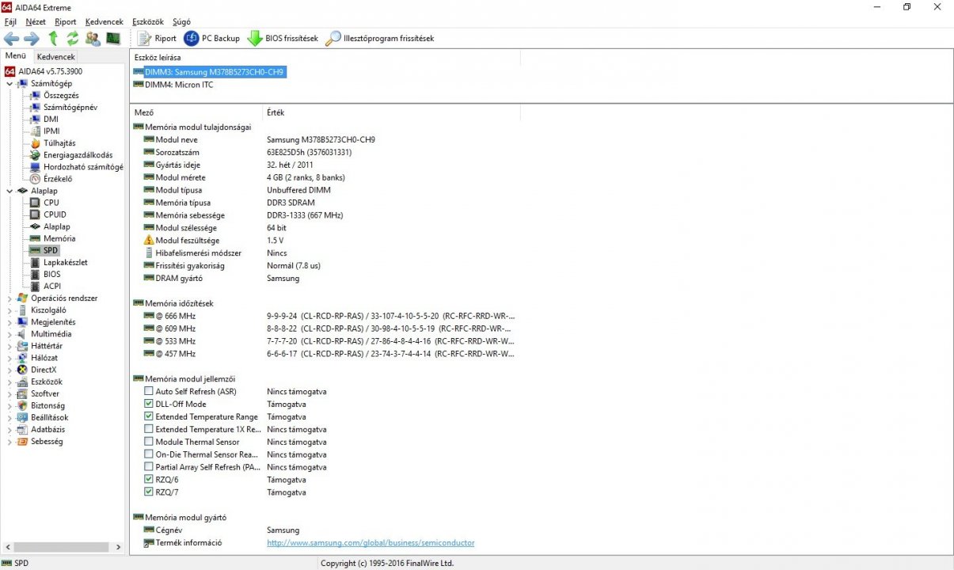Expand Operációs rendszer node
This screenshot has width=954, height=570.
coord(10,298)
